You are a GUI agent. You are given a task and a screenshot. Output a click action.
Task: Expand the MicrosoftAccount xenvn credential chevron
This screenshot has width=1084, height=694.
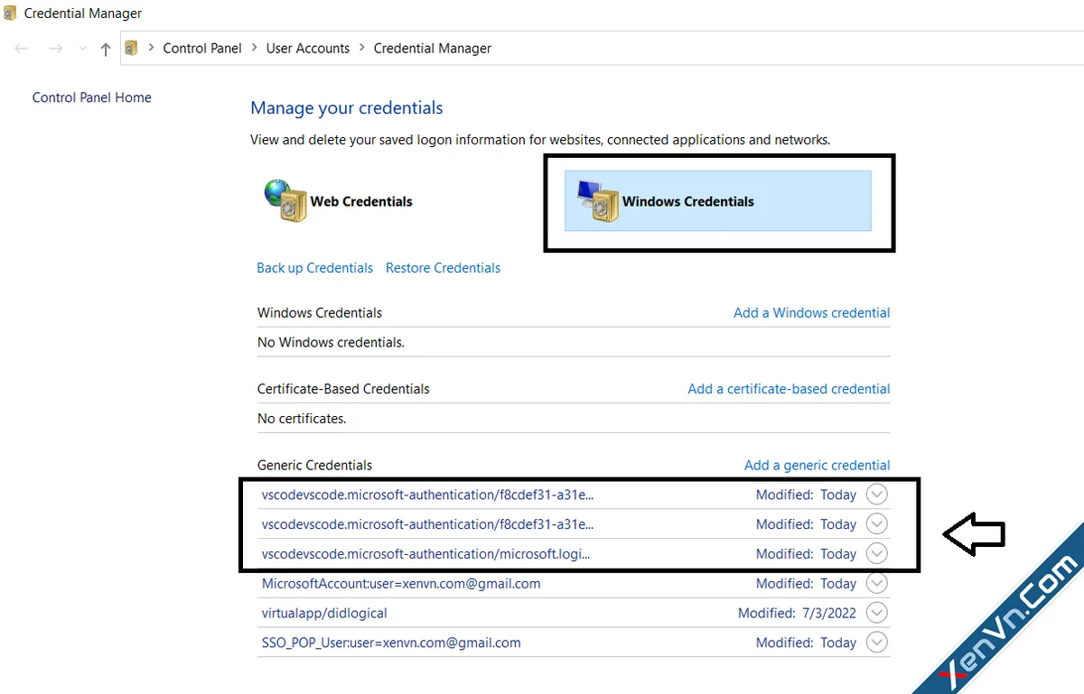pyautogui.click(x=876, y=584)
